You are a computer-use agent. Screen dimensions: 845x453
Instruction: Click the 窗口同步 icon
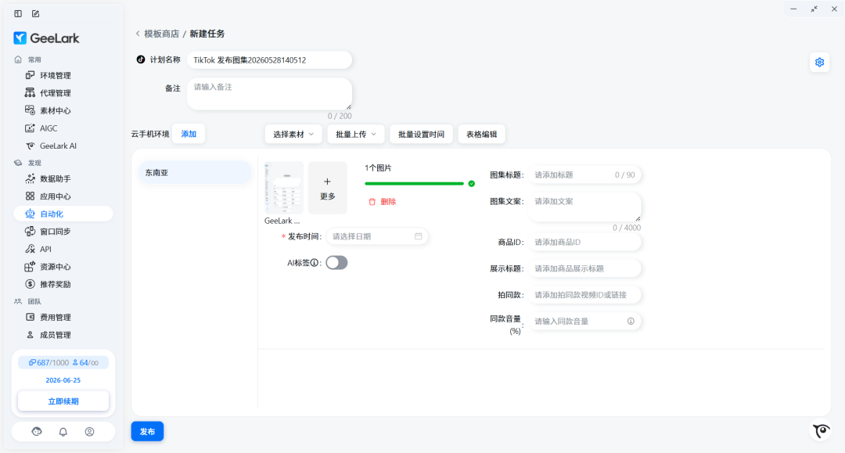pyautogui.click(x=31, y=231)
